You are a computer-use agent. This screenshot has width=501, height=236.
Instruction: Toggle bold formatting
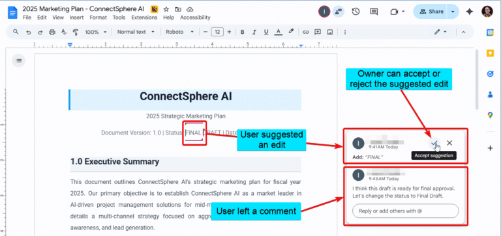[242, 32]
